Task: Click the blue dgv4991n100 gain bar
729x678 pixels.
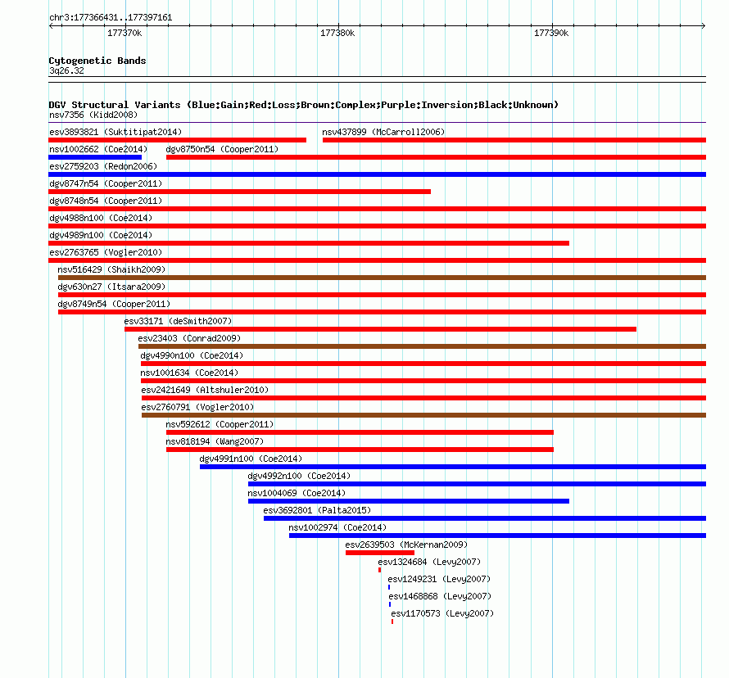Action: [453, 467]
